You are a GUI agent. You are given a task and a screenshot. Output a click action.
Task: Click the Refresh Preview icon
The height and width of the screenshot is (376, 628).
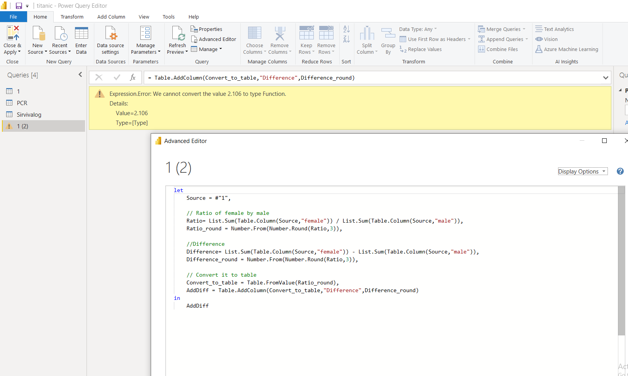point(178,33)
